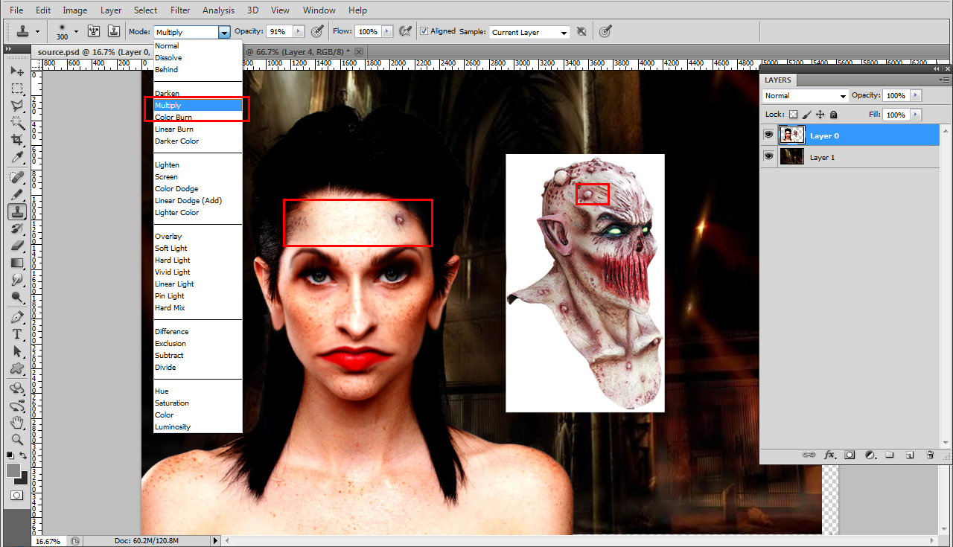Viewport: 953px width, 547px height.
Task: Open the brush preset picker arrow
Action: coord(76,32)
